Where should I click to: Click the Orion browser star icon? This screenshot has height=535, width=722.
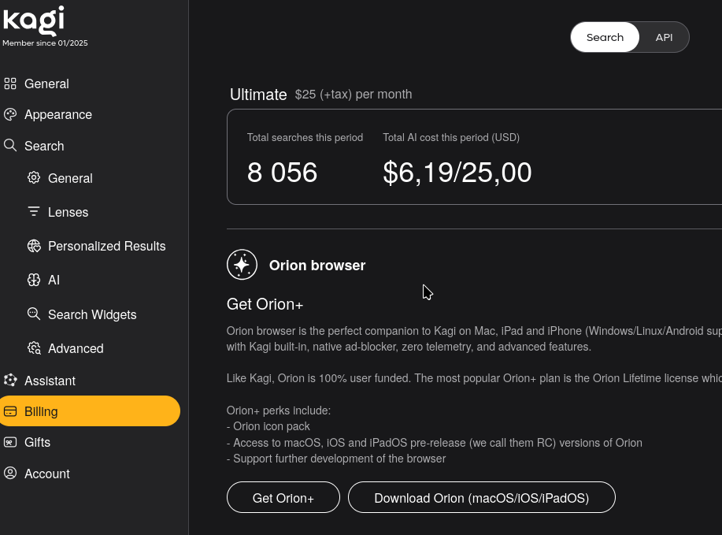pos(242,265)
